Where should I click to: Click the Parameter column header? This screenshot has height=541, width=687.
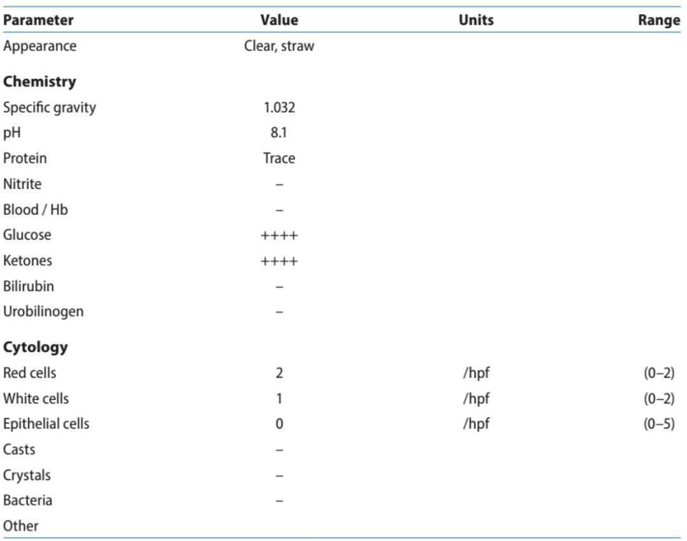point(38,20)
